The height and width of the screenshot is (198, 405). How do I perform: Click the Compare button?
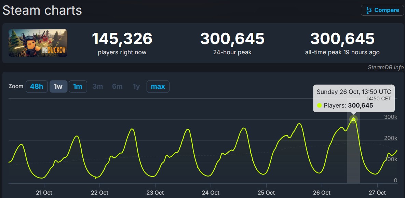coord(382,10)
